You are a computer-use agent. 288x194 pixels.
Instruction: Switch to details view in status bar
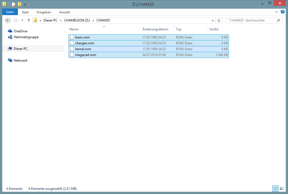[x=276, y=189]
